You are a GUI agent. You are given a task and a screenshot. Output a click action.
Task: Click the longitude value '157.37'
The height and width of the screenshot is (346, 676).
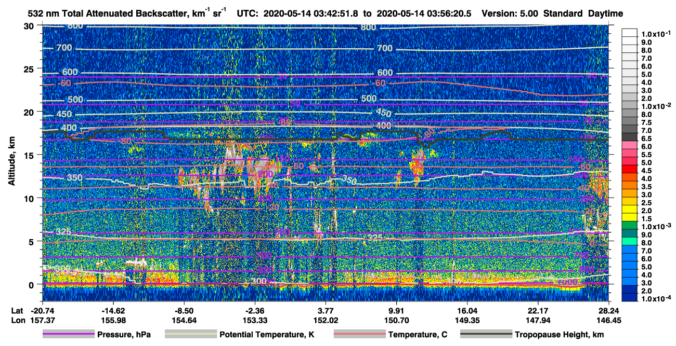42,321
